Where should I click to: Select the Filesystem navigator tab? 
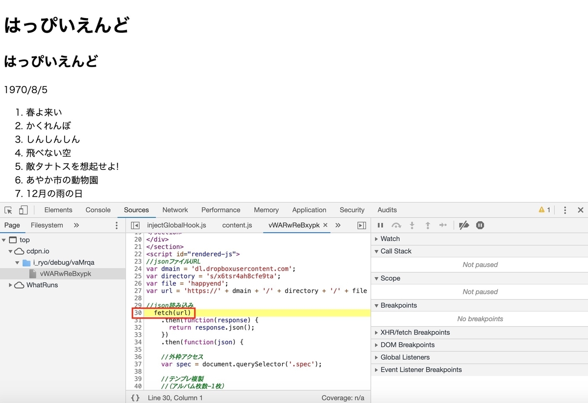click(x=47, y=225)
